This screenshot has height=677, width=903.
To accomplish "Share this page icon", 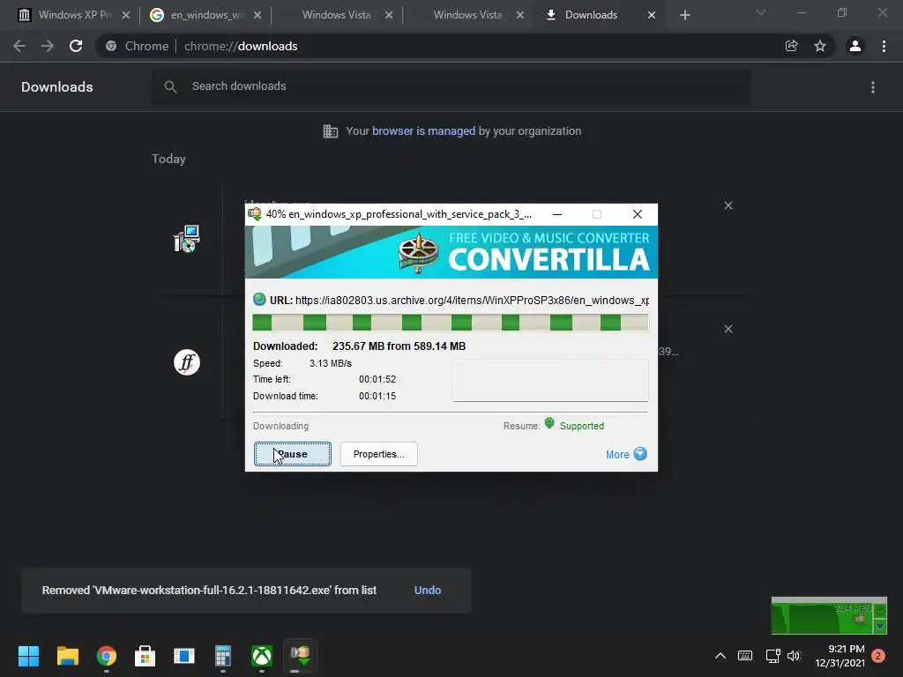I will [791, 46].
